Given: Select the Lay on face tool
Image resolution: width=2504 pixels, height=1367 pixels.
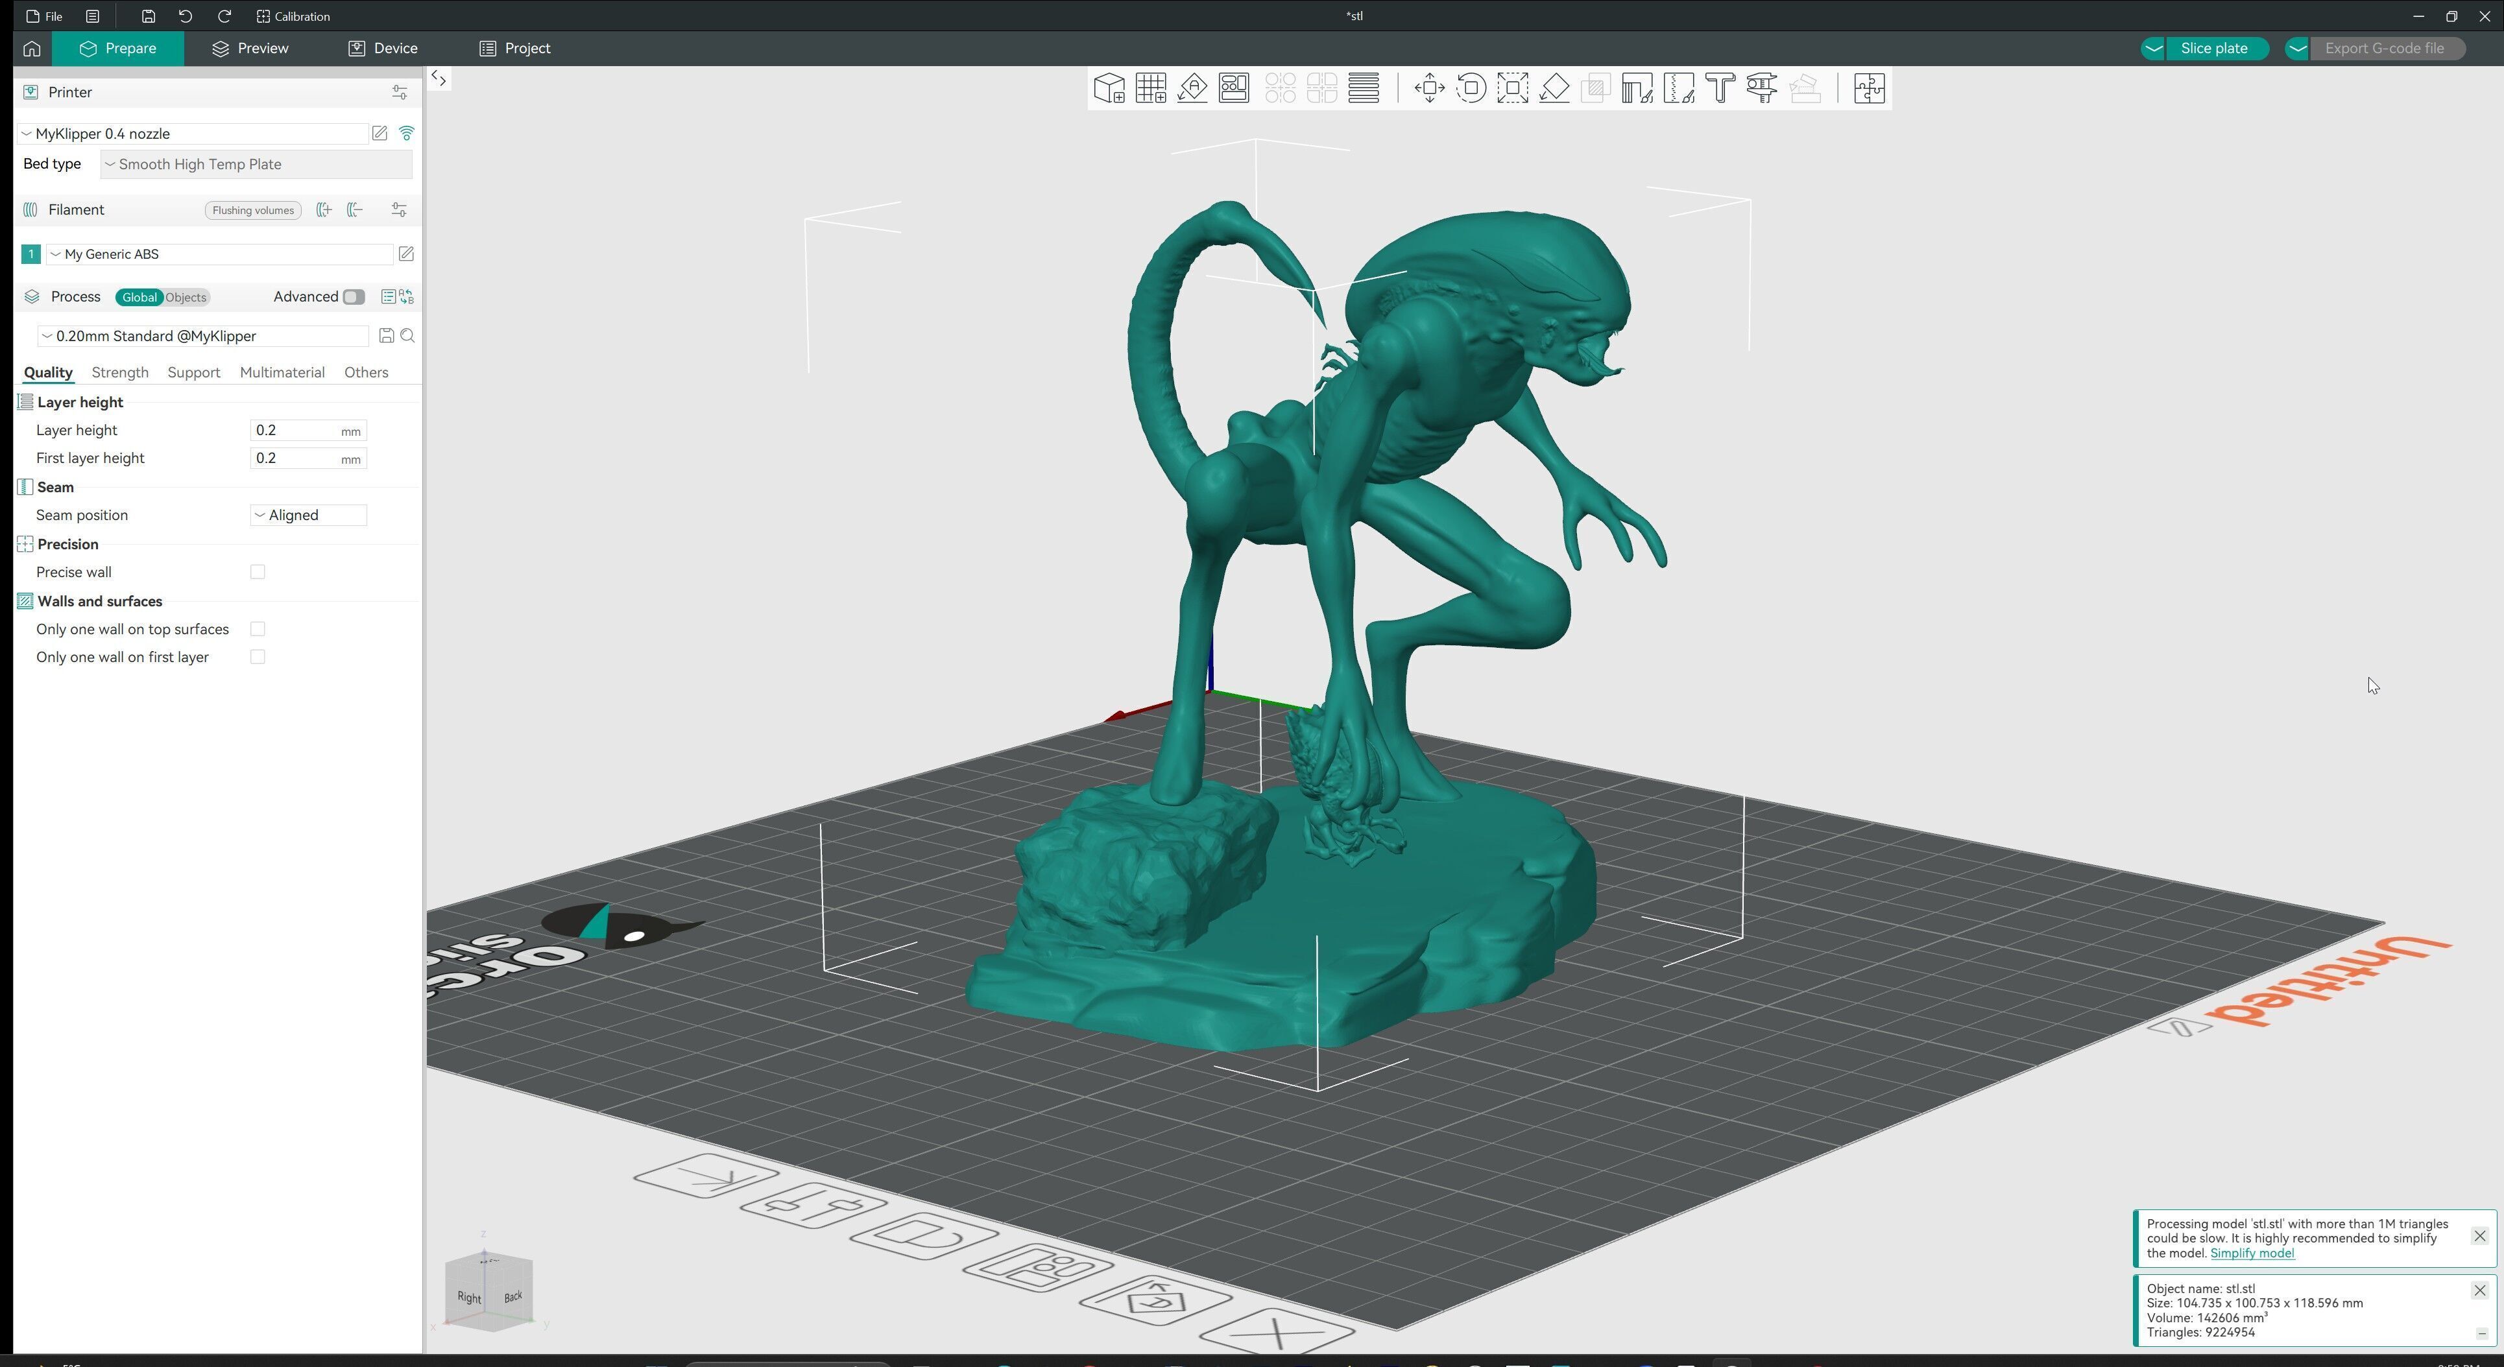Looking at the screenshot, I should pyautogui.click(x=1556, y=88).
